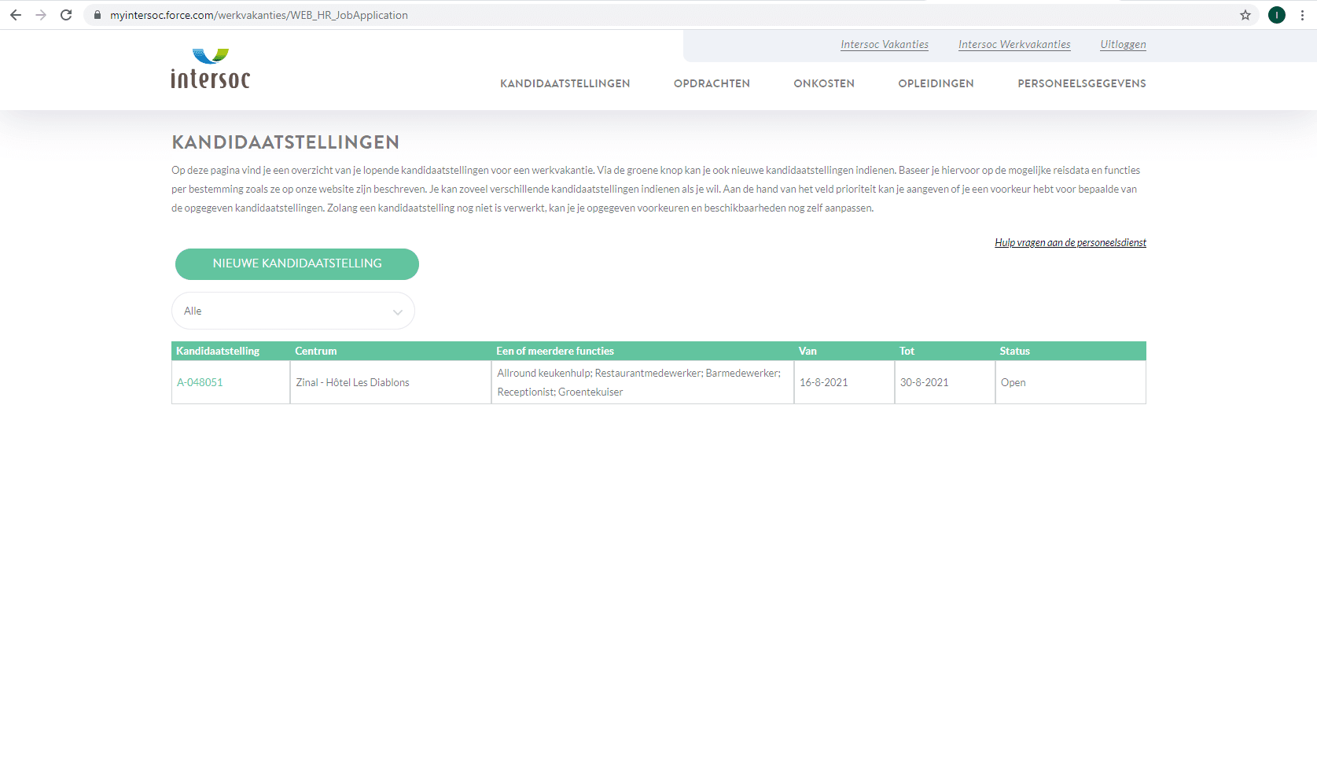Open the Kandidaatstellingen menu item
This screenshot has height=766, width=1317.
point(565,83)
